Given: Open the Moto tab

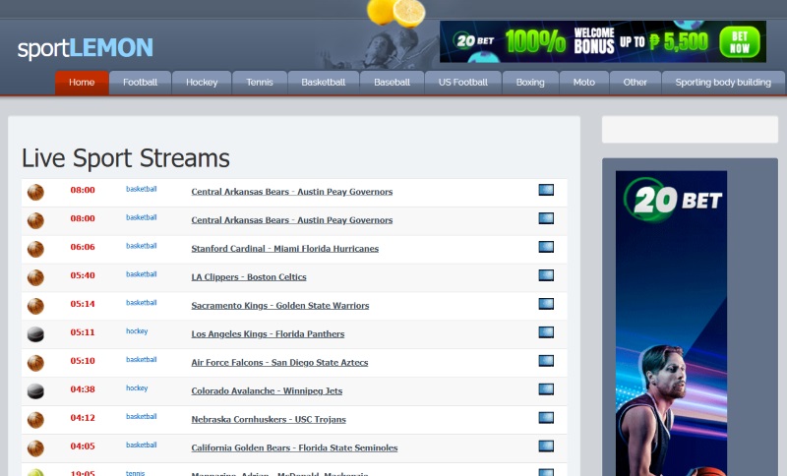Looking at the screenshot, I should (583, 83).
